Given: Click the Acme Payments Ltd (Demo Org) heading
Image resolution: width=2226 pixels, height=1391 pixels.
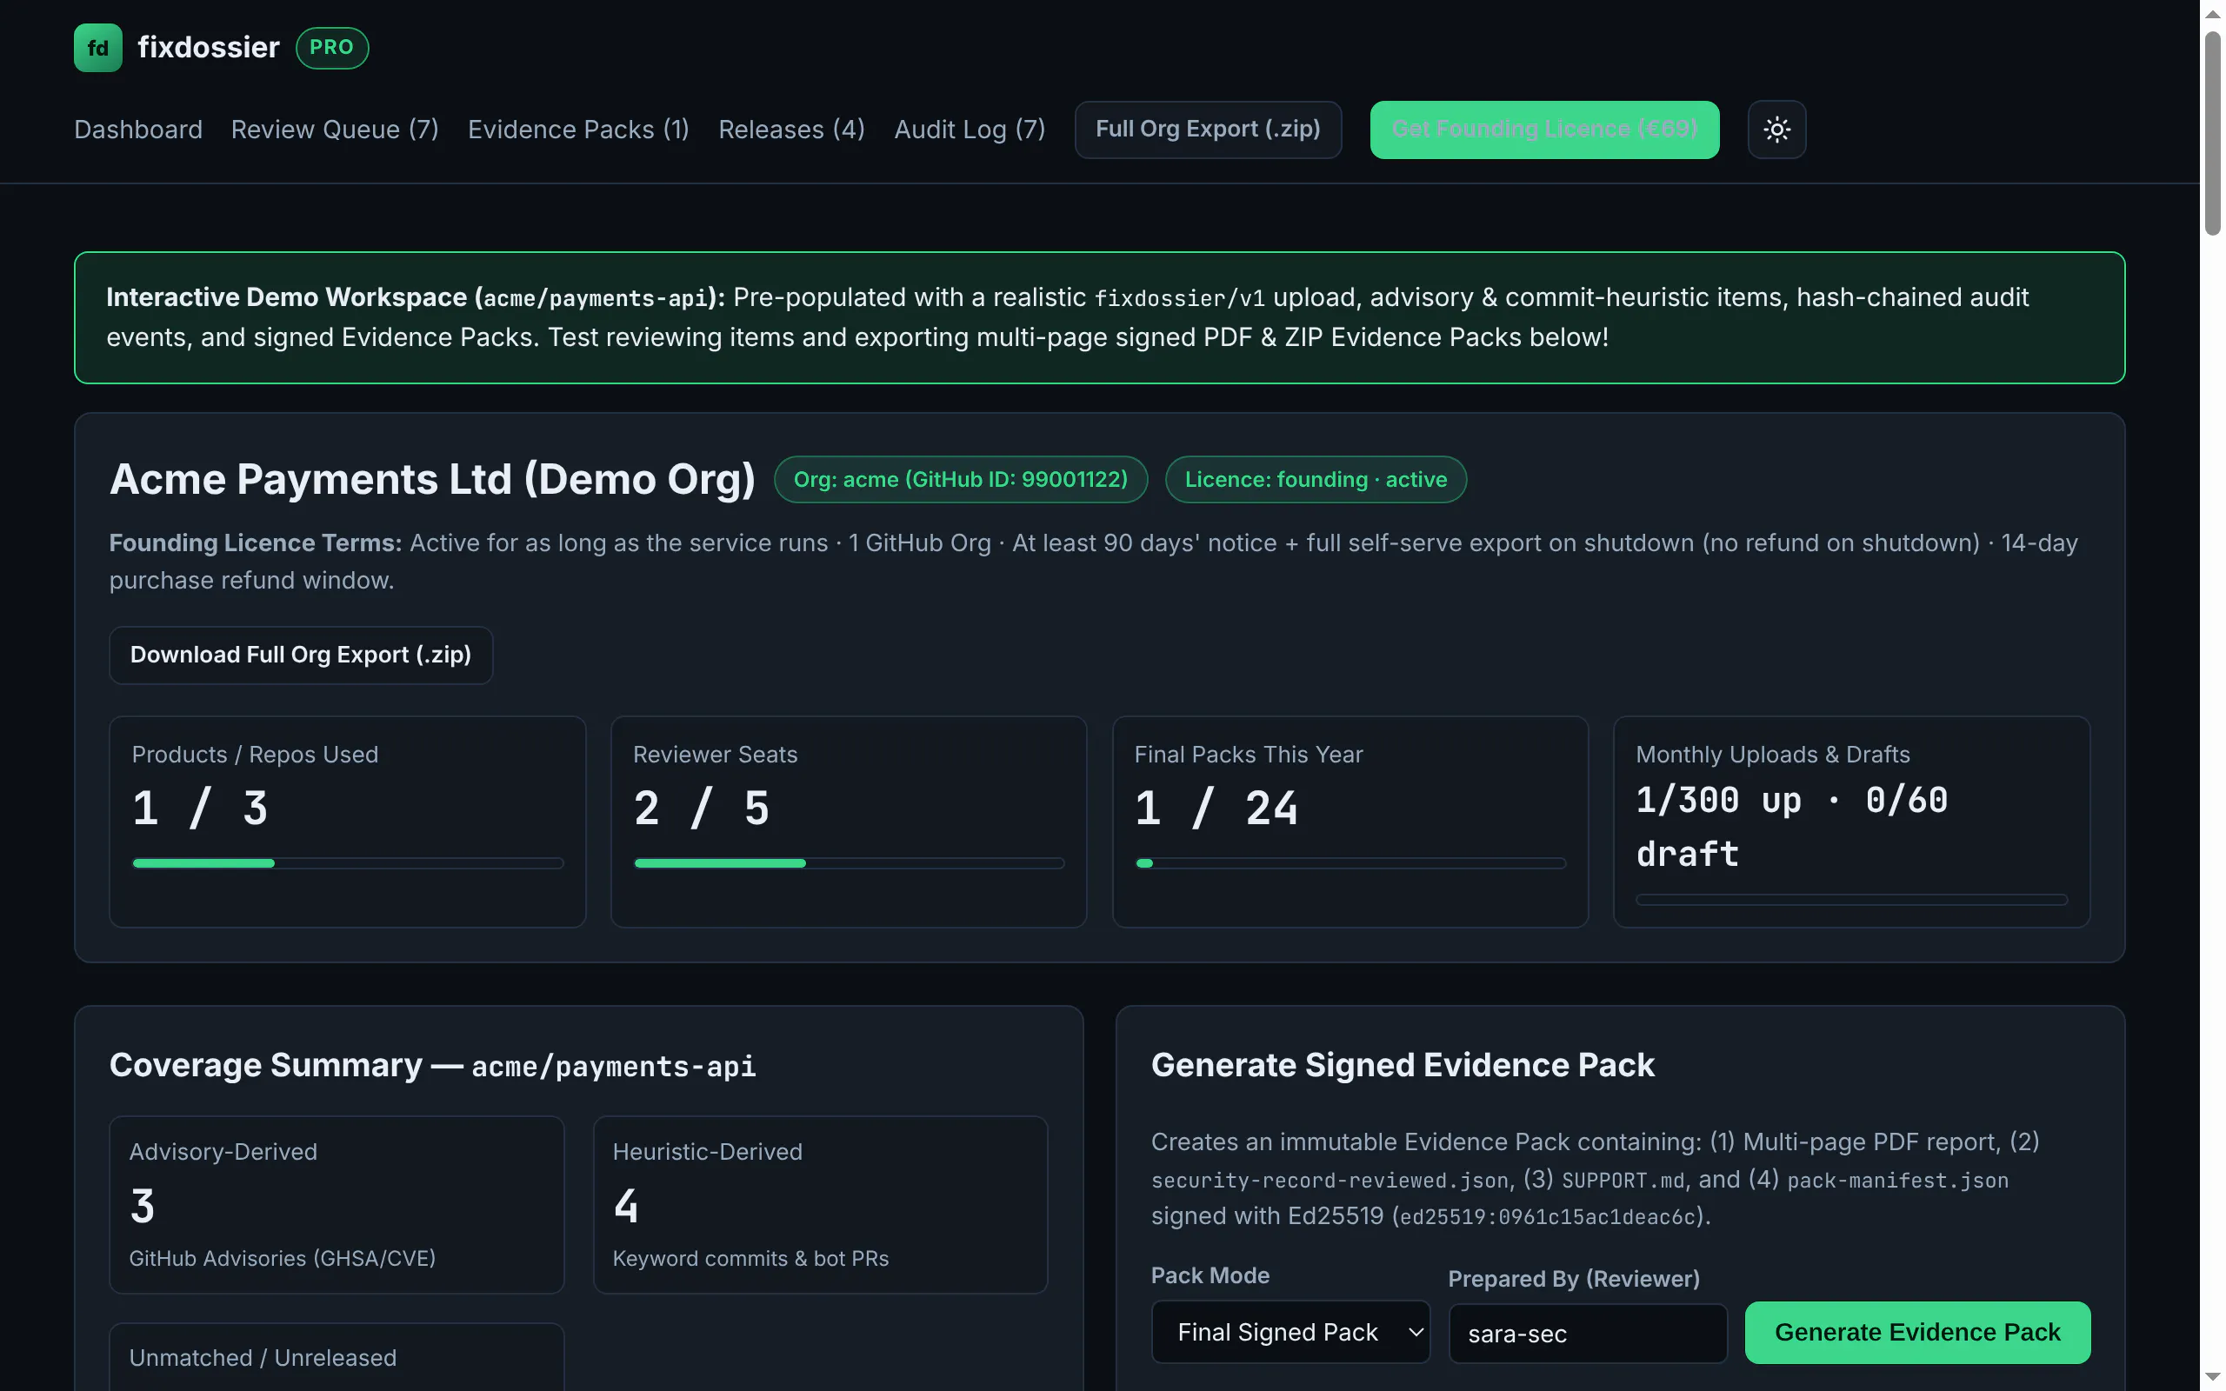Looking at the screenshot, I should click(432, 479).
